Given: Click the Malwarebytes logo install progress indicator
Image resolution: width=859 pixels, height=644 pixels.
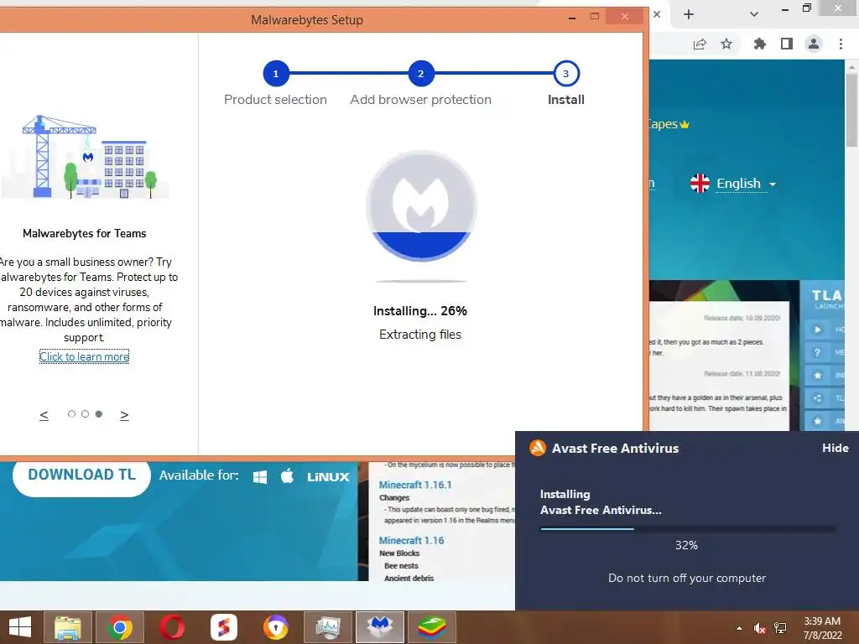Looking at the screenshot, I should pyautogui.click(x=421, y=205).
